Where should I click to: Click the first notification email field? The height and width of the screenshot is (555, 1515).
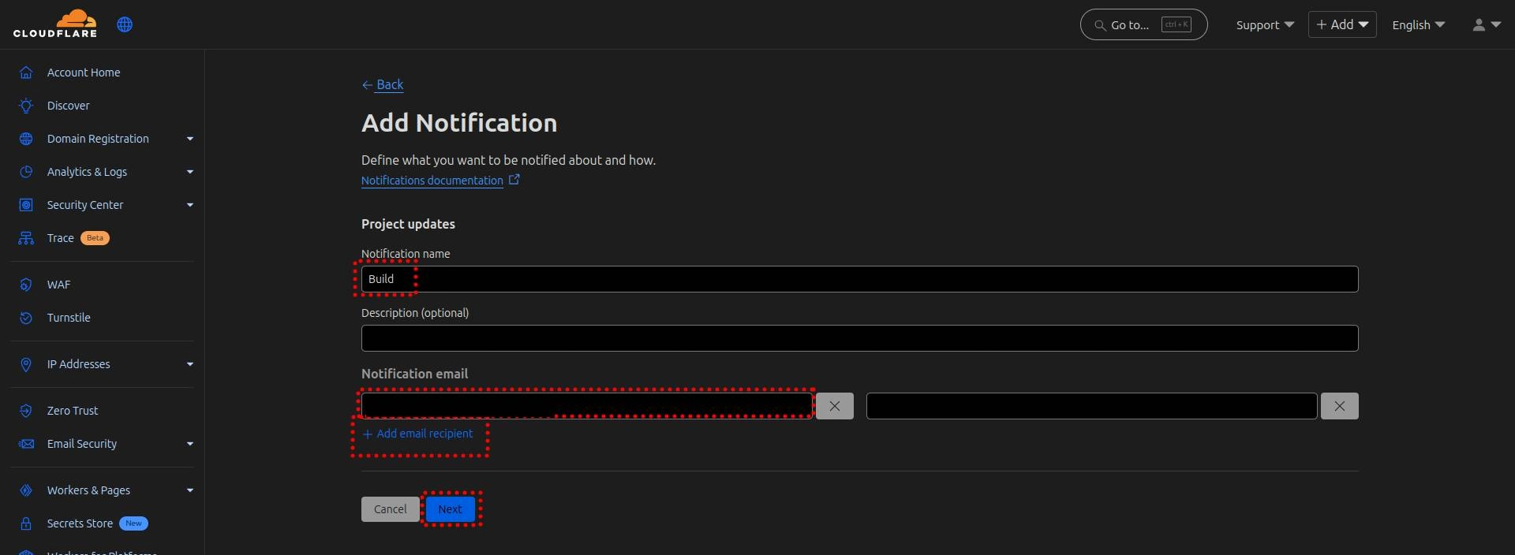(x=587, y=406)
